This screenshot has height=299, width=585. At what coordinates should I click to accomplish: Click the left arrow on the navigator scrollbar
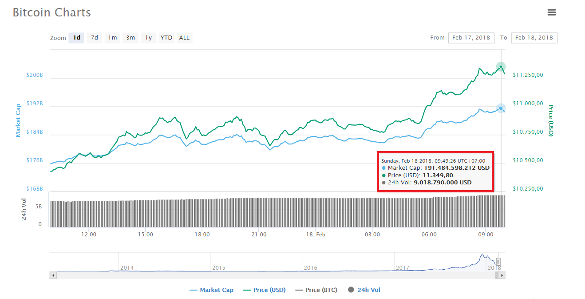click(x=53, y=275)
